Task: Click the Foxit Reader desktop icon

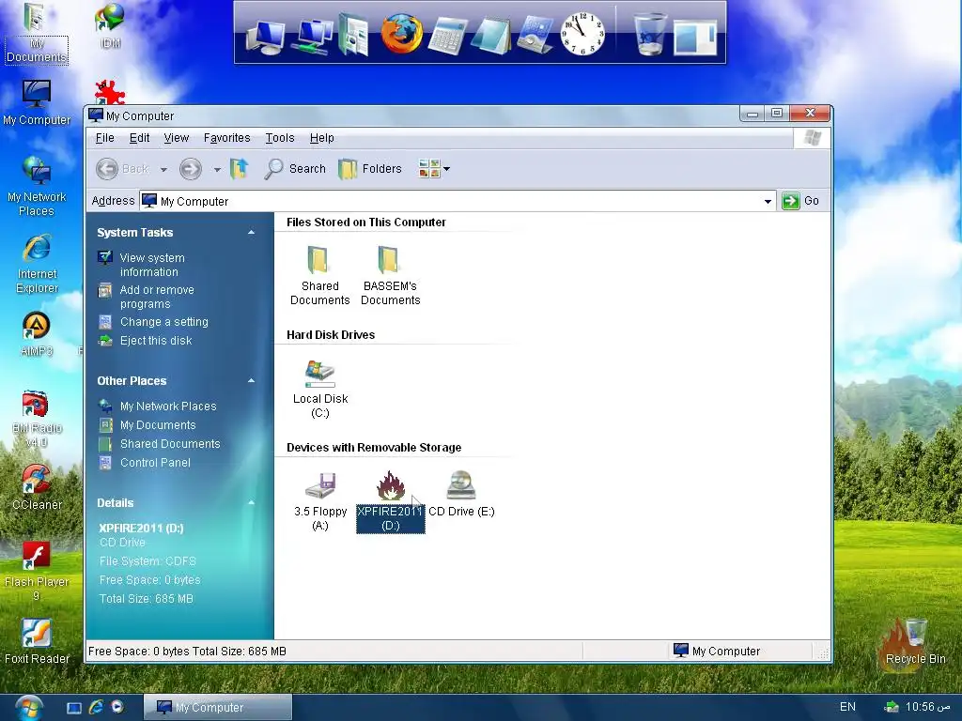Action: pyautogui.click(x=37, y=641)
